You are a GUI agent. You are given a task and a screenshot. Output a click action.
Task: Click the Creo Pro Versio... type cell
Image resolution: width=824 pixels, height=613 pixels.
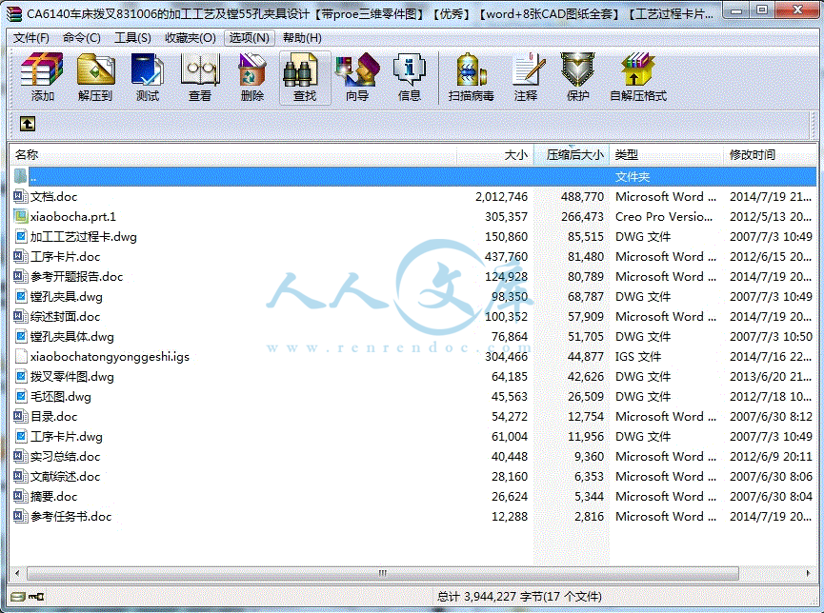click(x=664, y=216)
